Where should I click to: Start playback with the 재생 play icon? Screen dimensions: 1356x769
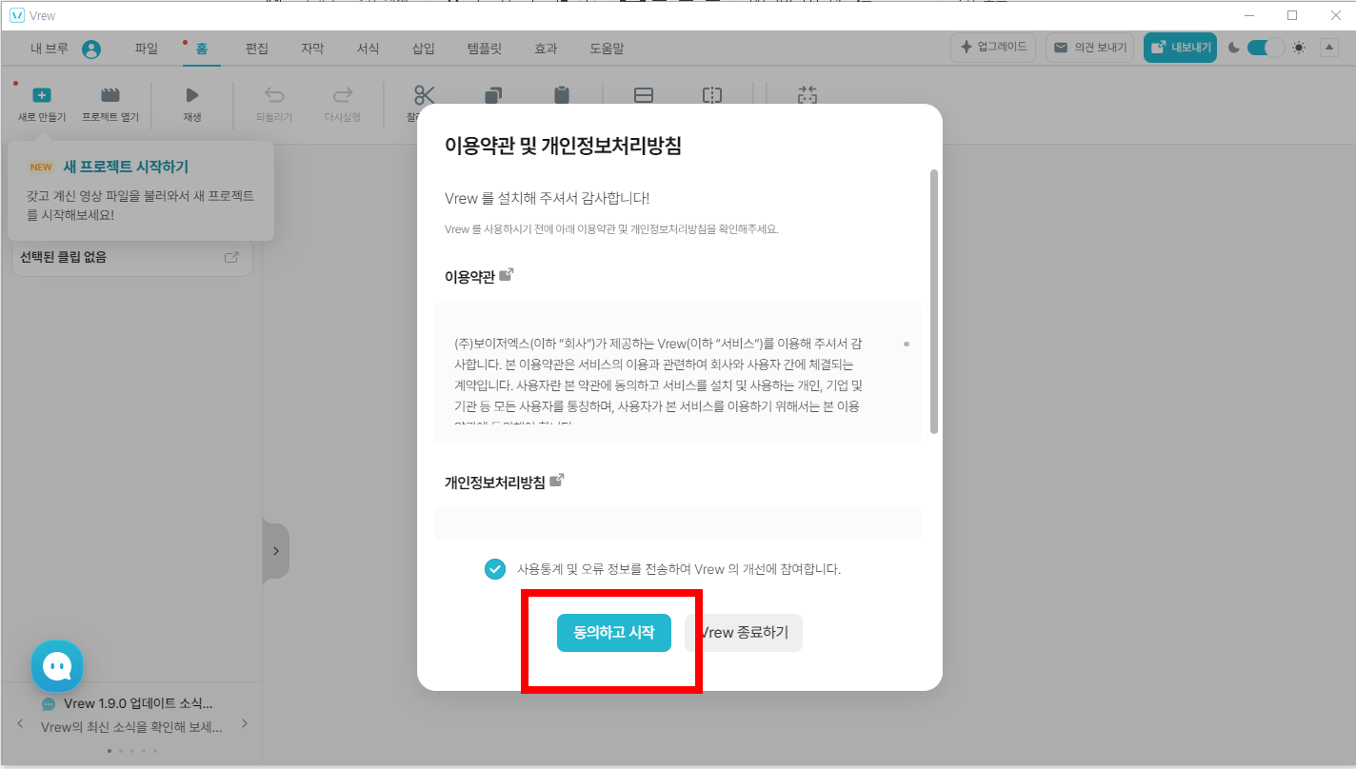click(x=192, y=95)
